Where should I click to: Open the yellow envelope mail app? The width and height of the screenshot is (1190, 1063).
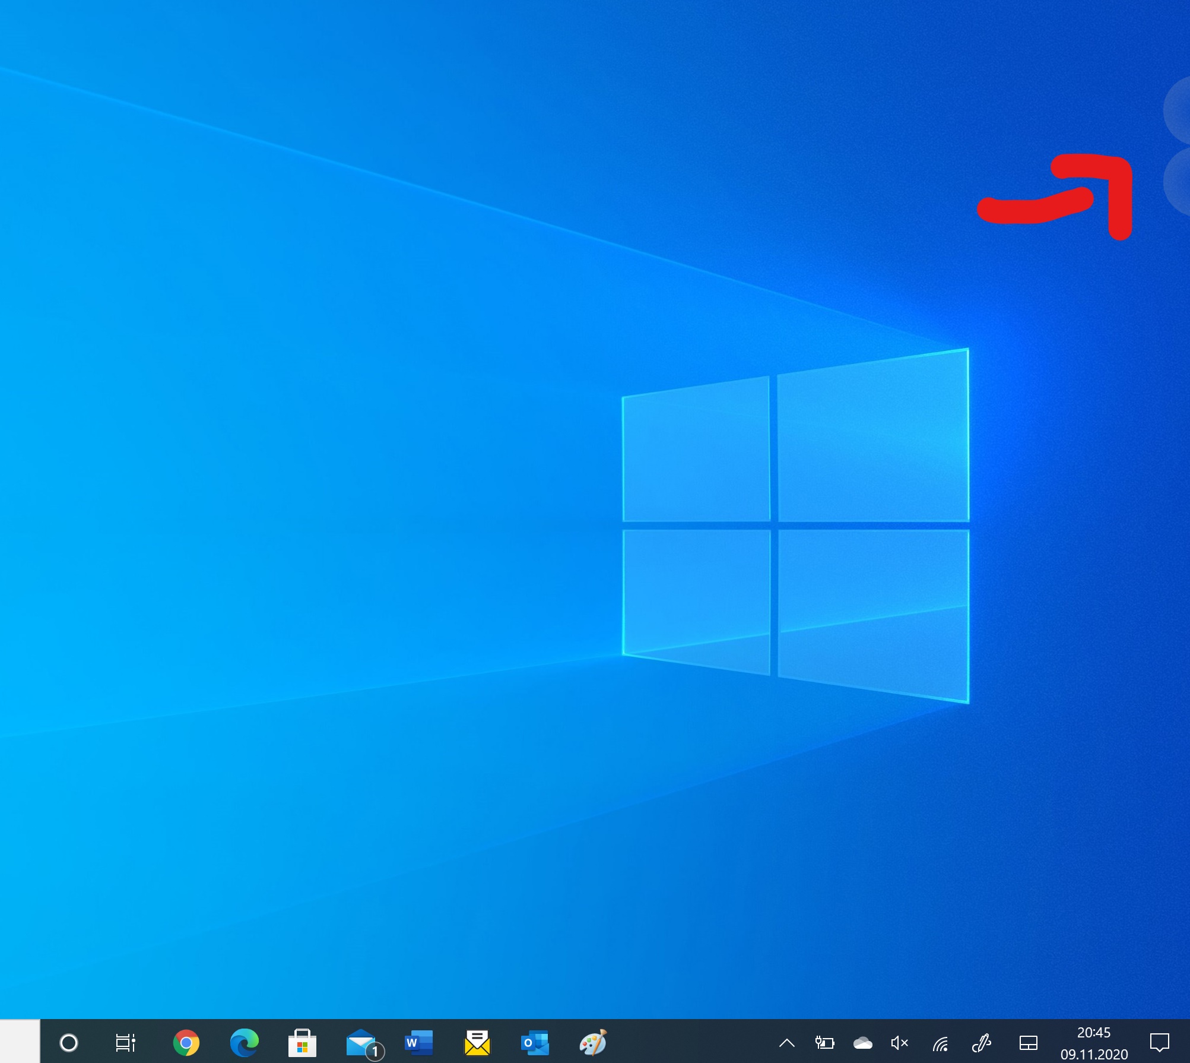click(477, 1043)
